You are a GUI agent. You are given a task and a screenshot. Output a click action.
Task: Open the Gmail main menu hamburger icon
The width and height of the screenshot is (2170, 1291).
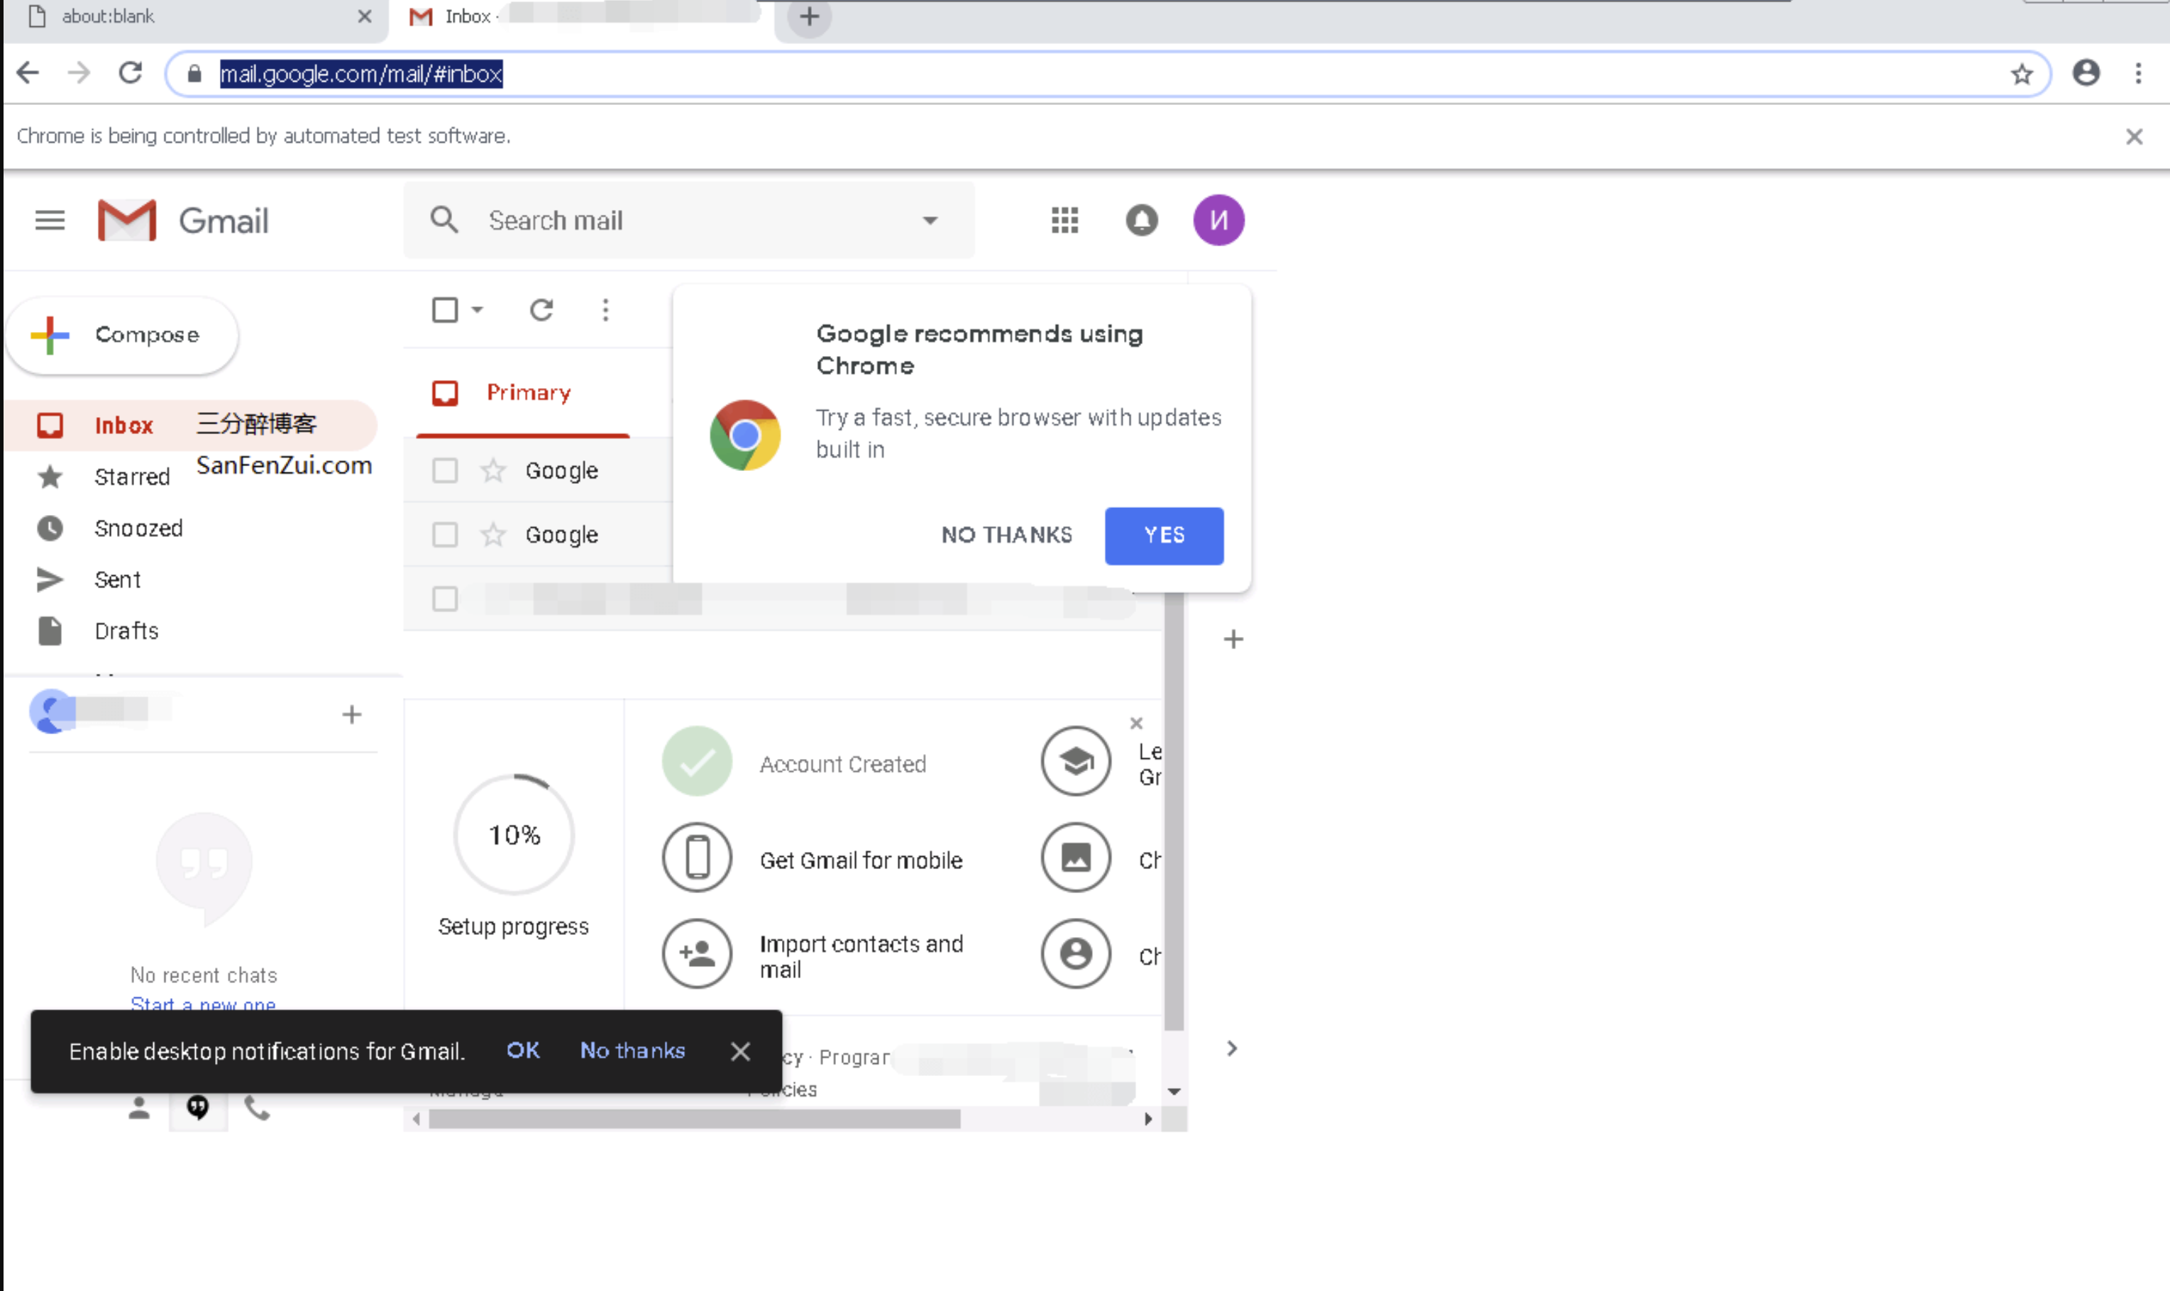pyautogui.click(x=50, y=221)
